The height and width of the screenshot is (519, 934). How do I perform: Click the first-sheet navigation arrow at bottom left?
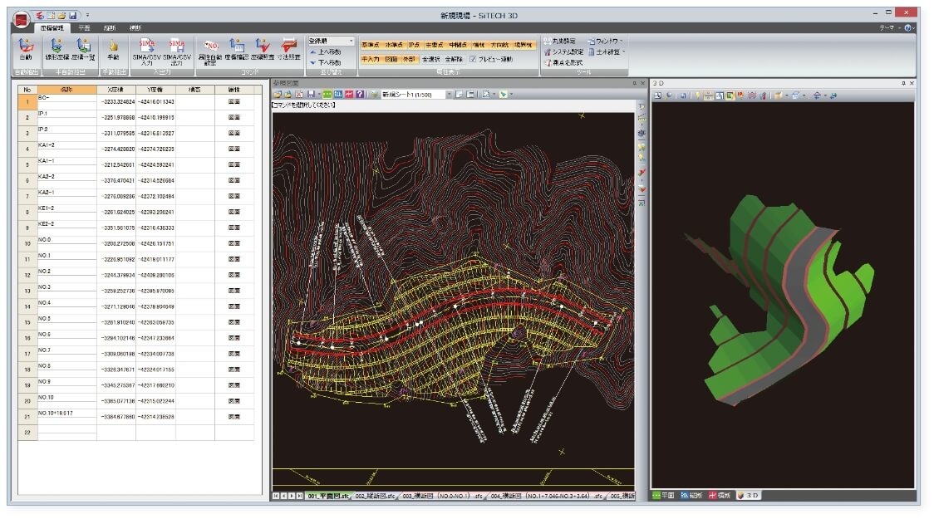click(276, 496)
